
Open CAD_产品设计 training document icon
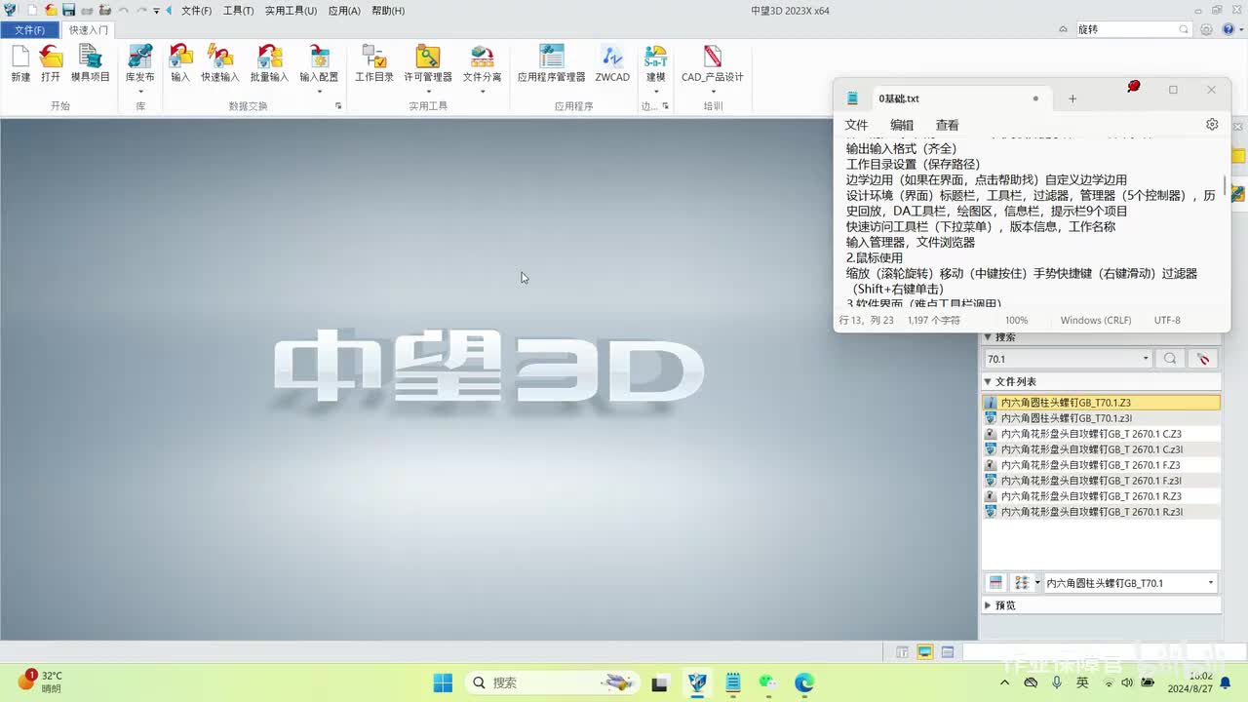tap(713, 57)
